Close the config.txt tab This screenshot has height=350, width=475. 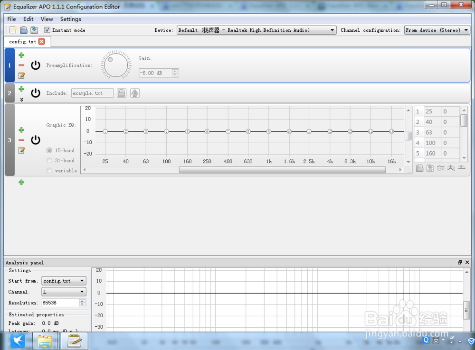pyautogui.click(x=42, y=41)
